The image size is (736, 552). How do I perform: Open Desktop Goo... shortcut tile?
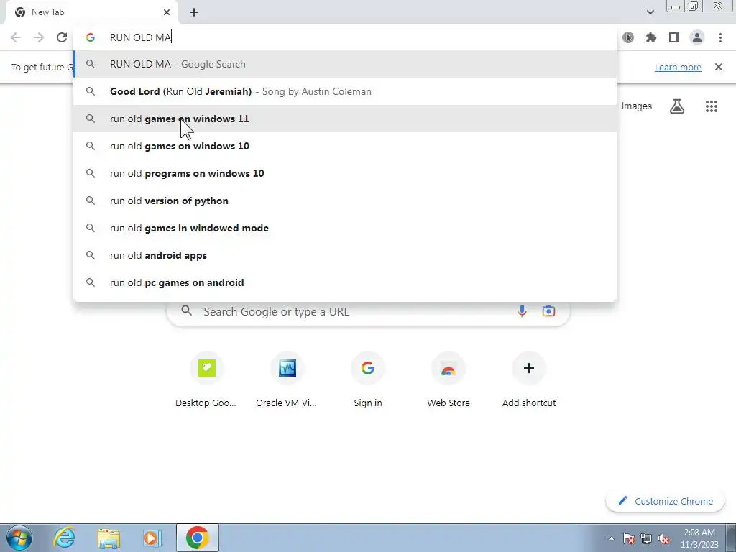206,380
